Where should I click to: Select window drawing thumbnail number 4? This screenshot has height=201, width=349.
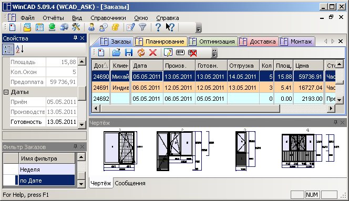point(308,150)
